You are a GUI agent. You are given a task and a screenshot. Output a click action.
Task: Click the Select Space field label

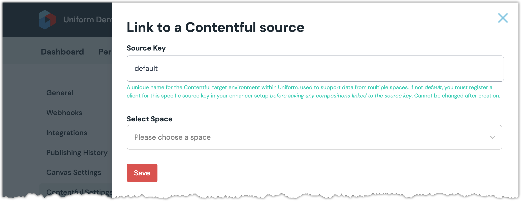pyautogui.click(x=149, y=119)
